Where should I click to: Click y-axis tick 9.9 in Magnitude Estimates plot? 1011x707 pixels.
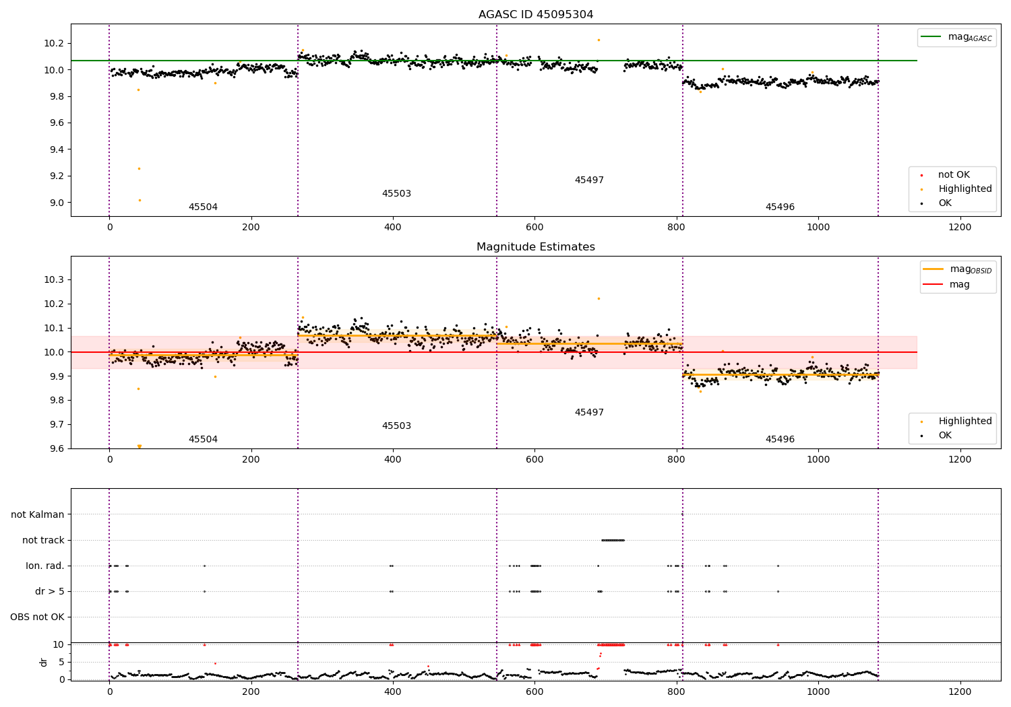(x=56, y=376)
